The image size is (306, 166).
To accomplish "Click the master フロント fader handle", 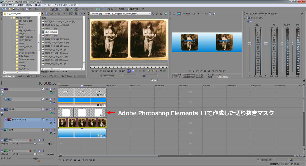I will click(x=250, y=43).
